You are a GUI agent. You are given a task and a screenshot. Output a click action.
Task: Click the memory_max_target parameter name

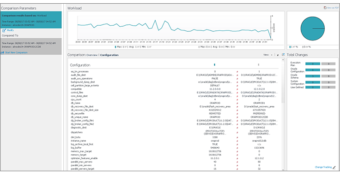(x=81, y=151)
